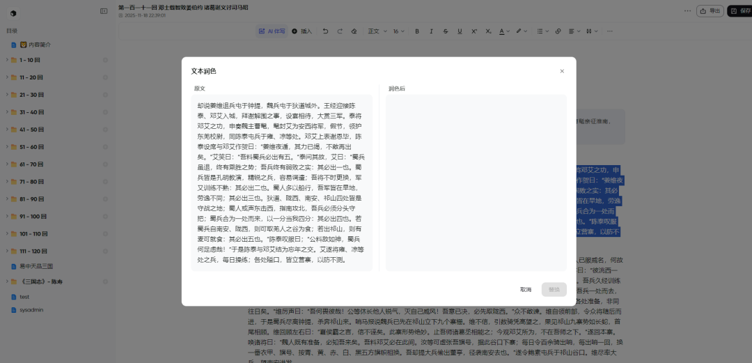Click inside the 原文 text area

282,183
